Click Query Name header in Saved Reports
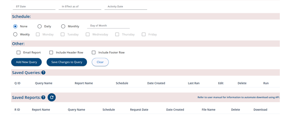The width and height of the screenshot is (281, 128). (x=76, y=109)
